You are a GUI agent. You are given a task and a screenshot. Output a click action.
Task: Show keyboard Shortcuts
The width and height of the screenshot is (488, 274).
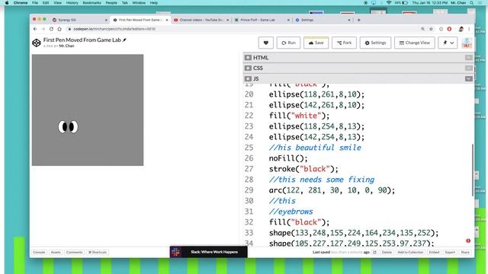98,252
